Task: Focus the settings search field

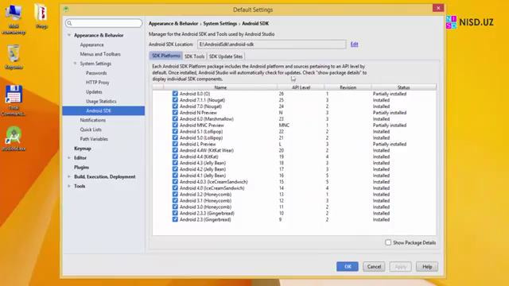Action: click(103, 23)
